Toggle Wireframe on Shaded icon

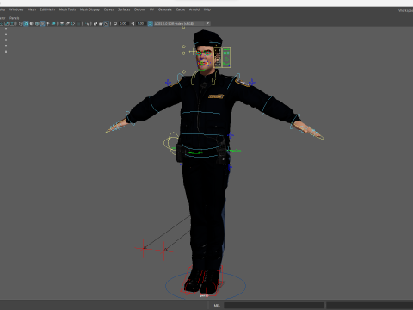click(37, 23)
